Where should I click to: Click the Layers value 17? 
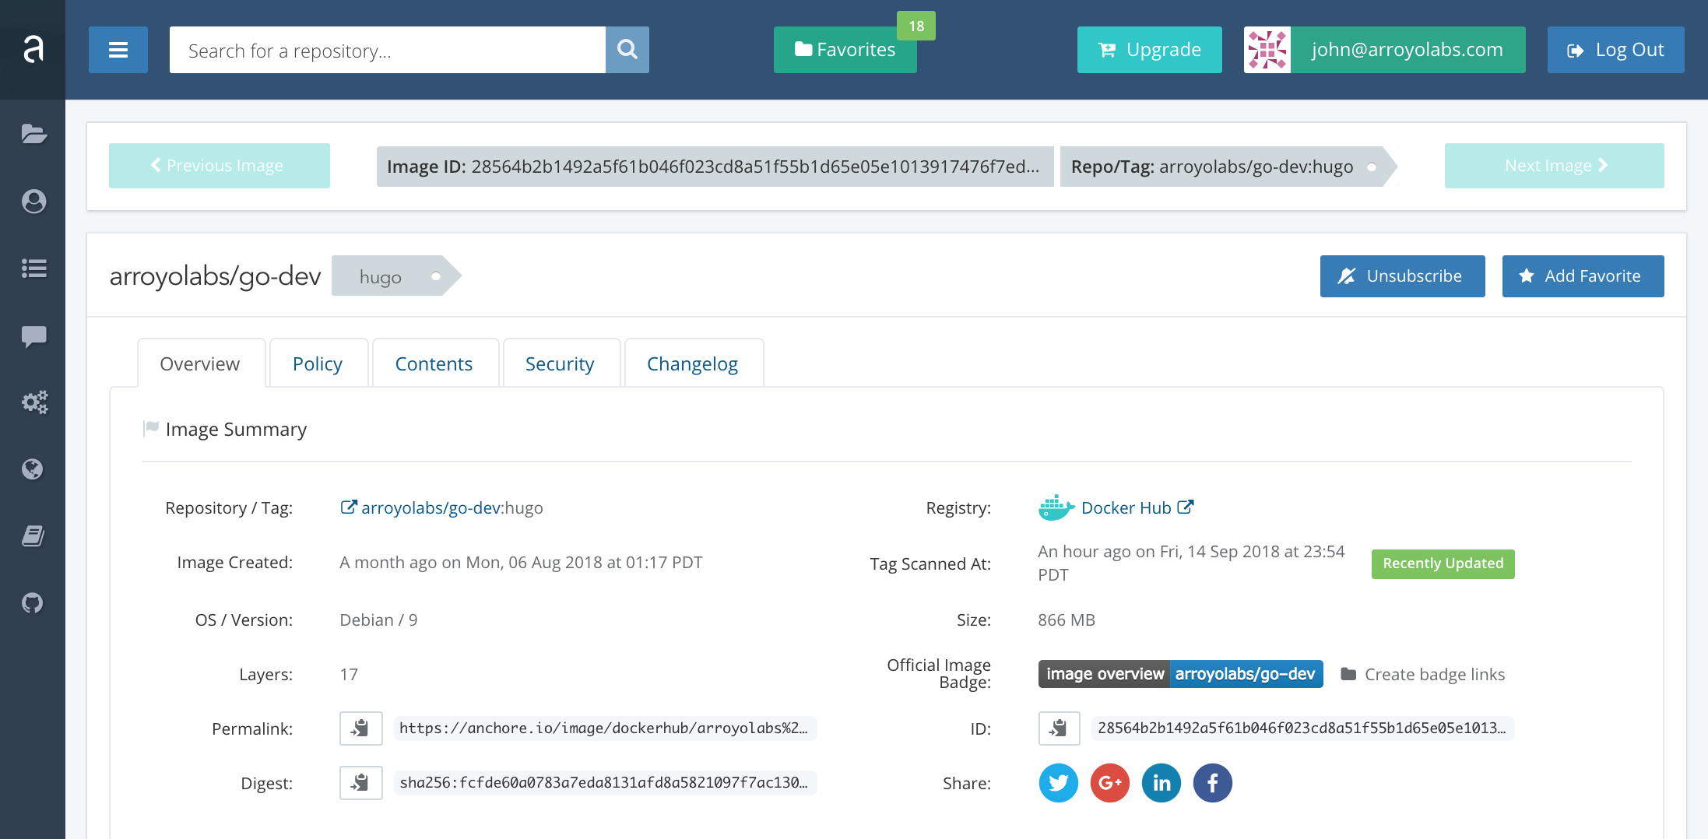pyautogui.click(x=349, y=675)
